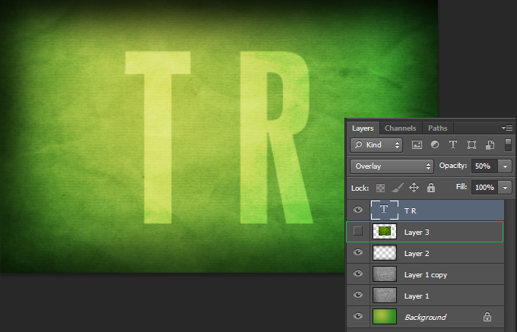Image resolution: width=517 pixels, height=332 pixels.
Task: Toggle layer filtering switch
Action: [508, 145]
